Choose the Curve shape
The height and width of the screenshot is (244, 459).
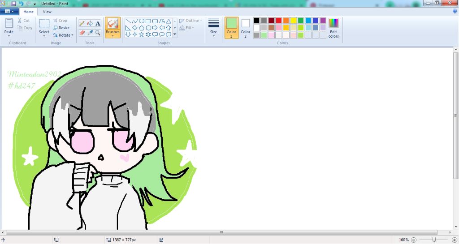pos(134,21)
